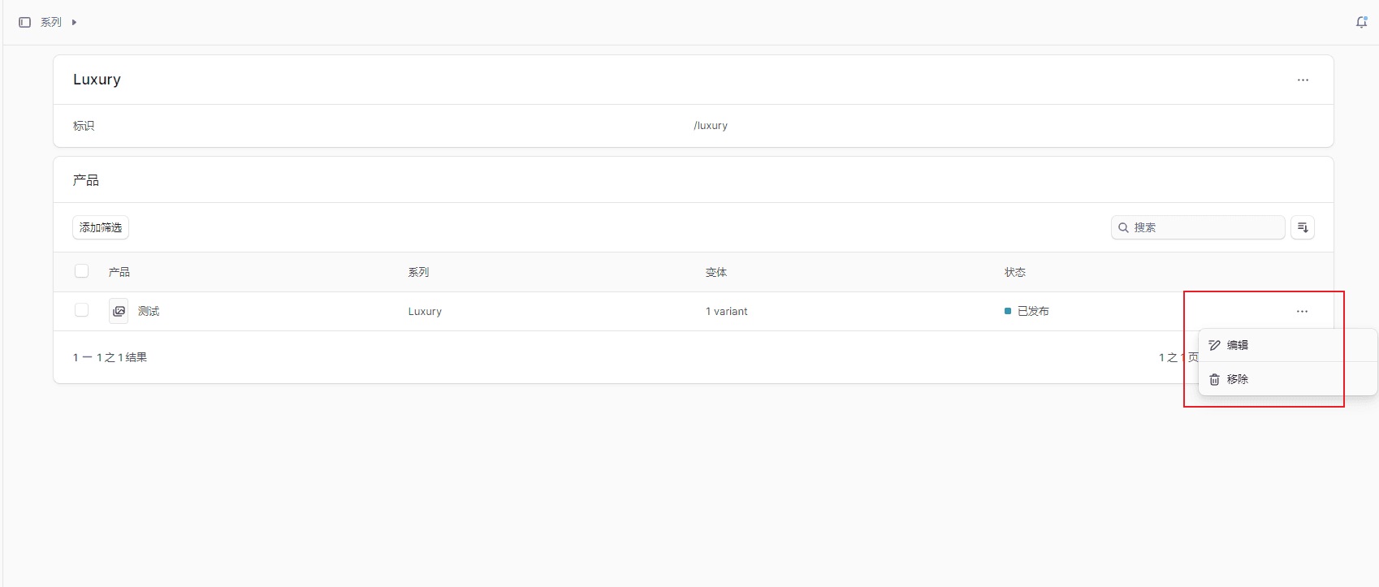The height and width of the screenshot is (587, 1379).
Task: Open the Luxury collection's more-options menu
Action: [1303, 80]
